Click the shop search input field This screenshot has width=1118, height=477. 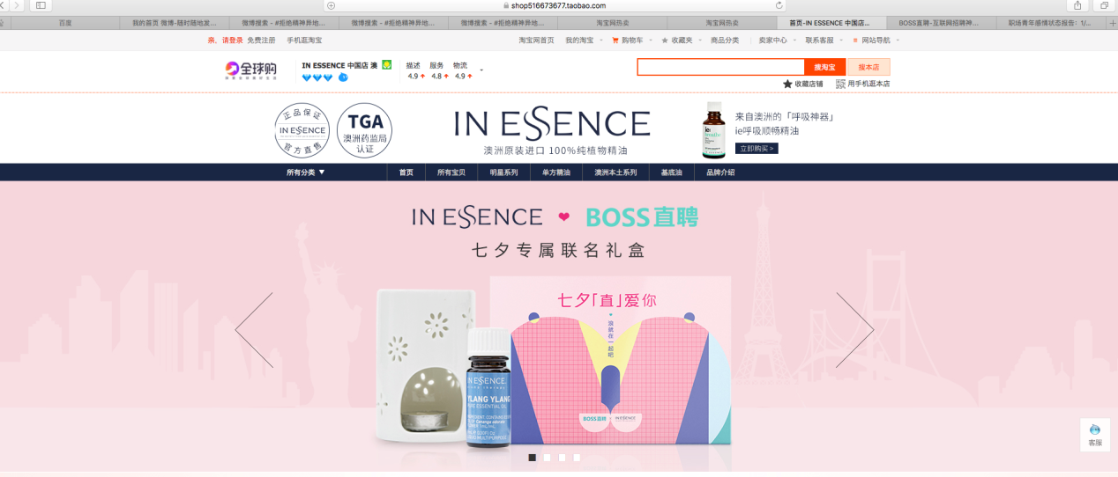[720, 67]
